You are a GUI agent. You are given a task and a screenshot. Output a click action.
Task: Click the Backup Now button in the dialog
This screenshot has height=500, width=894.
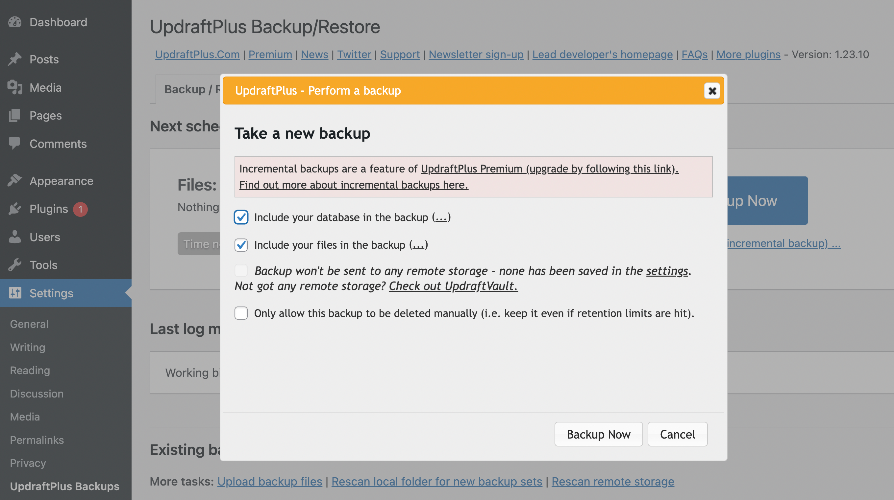[598, 434]
